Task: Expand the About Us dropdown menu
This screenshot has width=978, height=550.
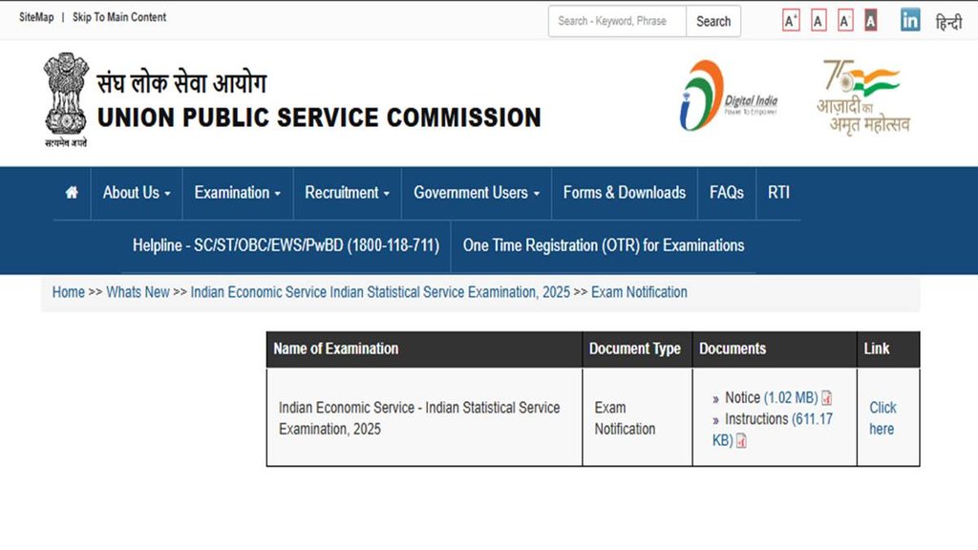Action: pos(136,193)
